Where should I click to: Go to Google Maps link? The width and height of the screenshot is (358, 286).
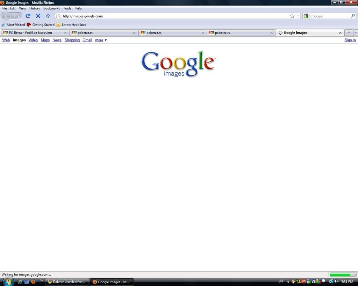tap(45, 40)
